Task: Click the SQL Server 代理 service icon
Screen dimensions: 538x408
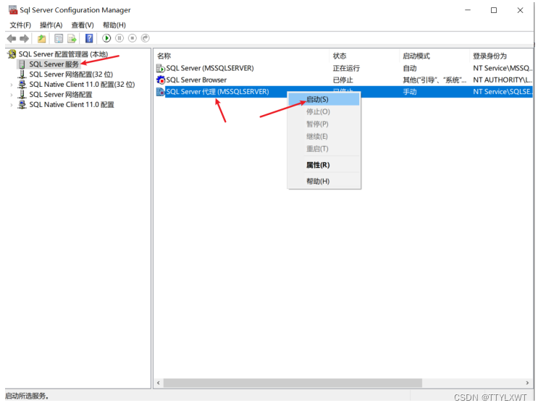Action: pyautogui.click(x=161, y=92)
